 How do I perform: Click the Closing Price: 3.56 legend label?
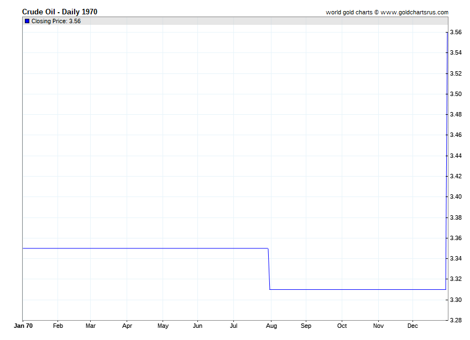56,21
